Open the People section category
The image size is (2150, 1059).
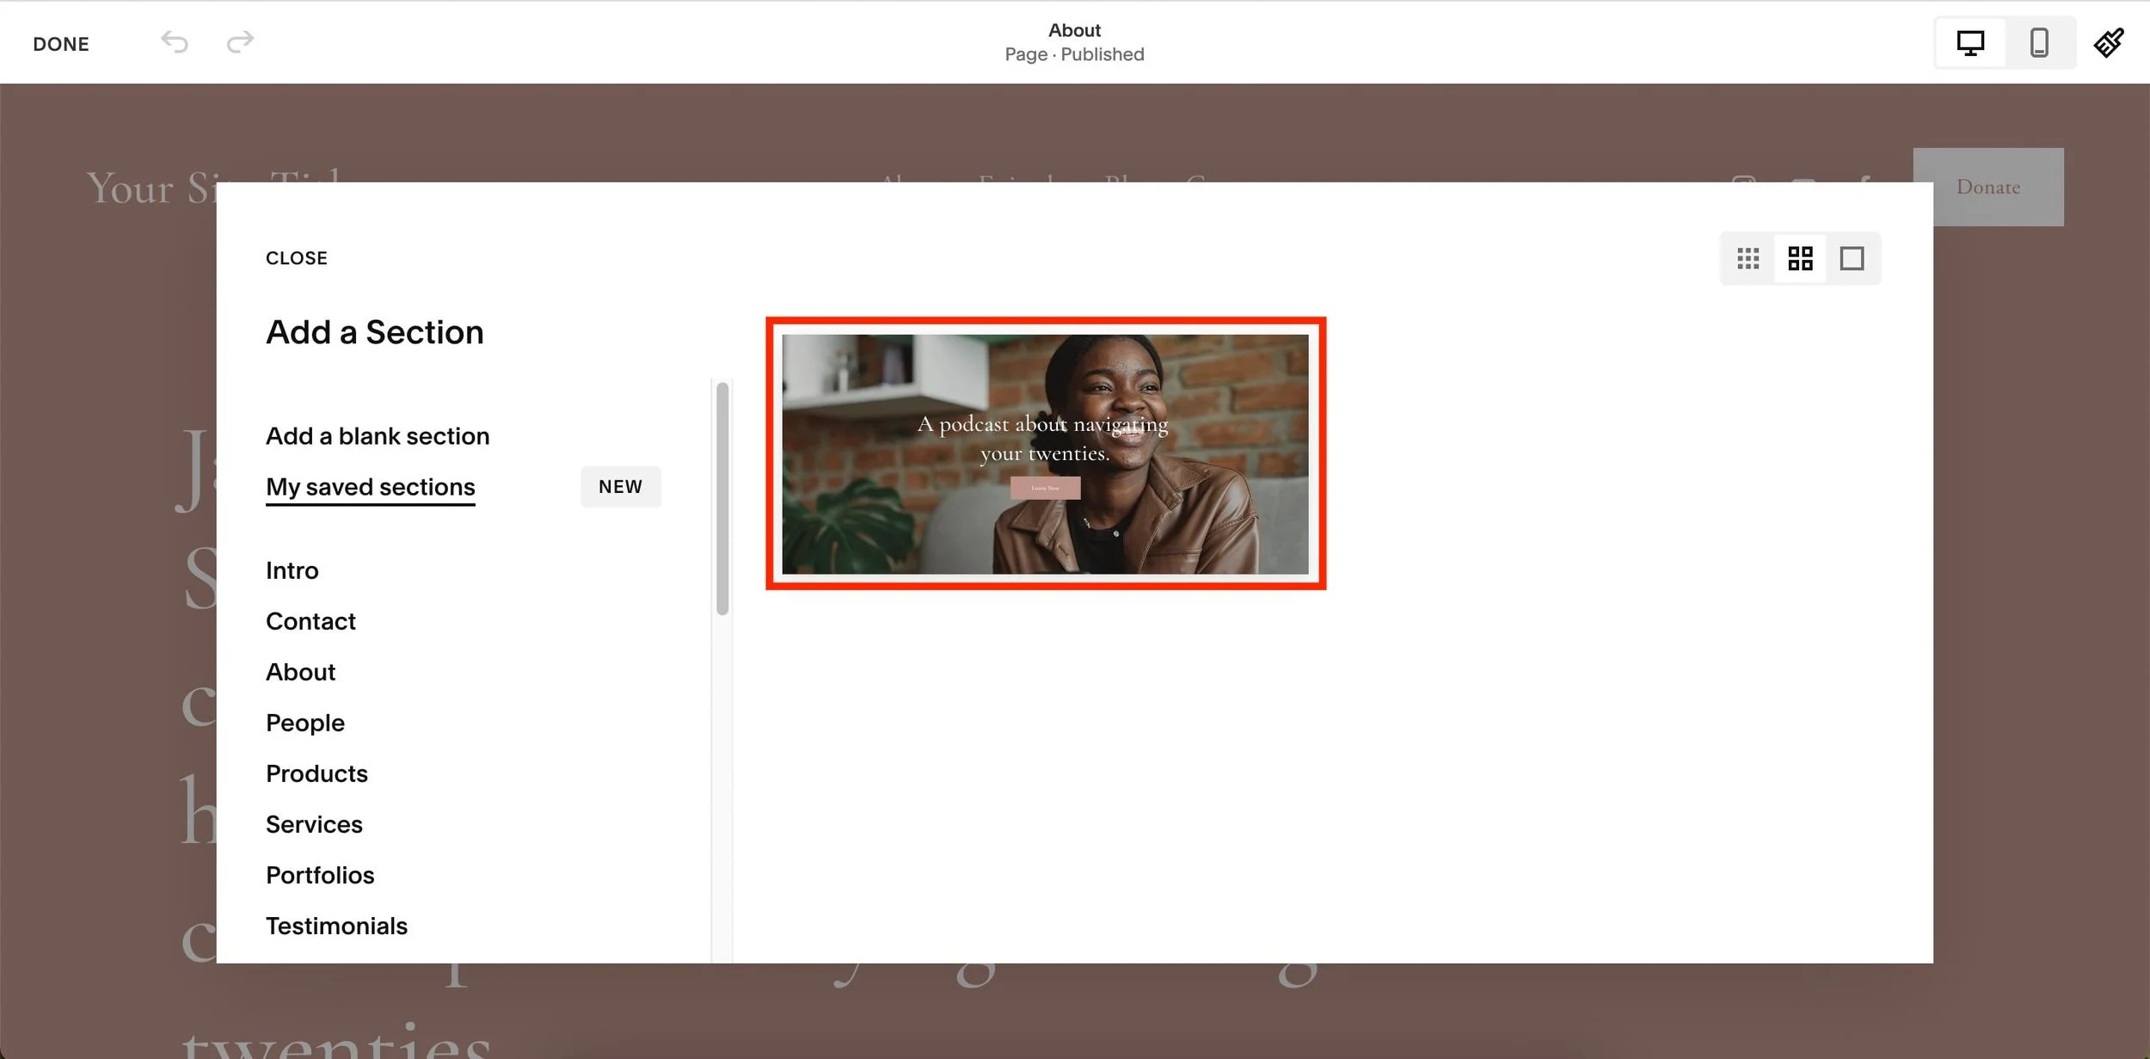coord(305,723)
